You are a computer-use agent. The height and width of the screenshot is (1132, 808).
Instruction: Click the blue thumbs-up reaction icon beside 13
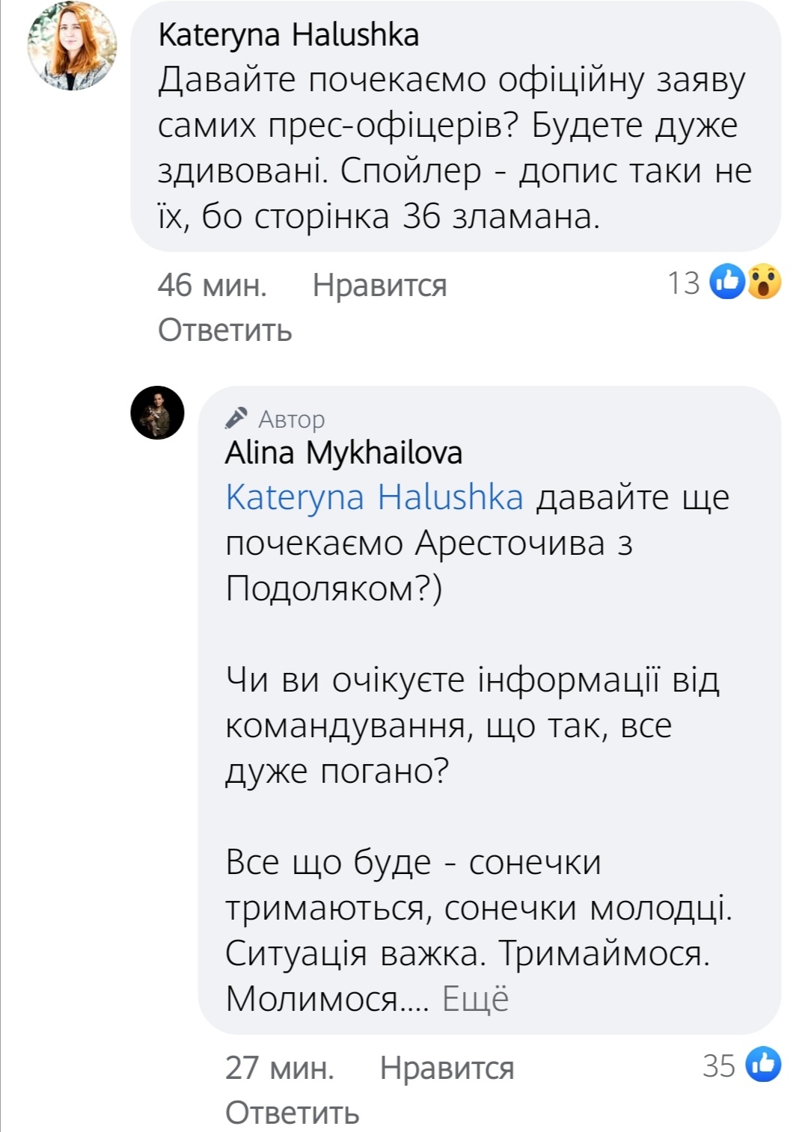[x=726, y=282]
